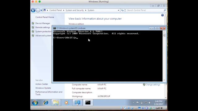Image resolution: width=198 pixels, height=111 pixels.
Task: Select Control Panel in the breadcrumb
Action: (x=56, y=10)
